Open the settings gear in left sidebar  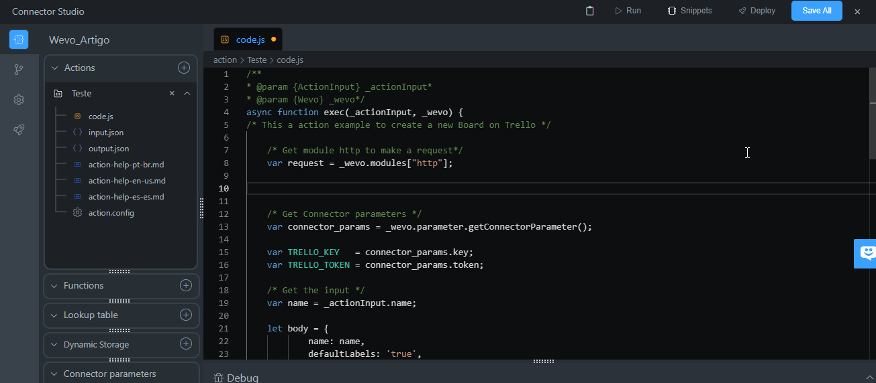(19, 100)
